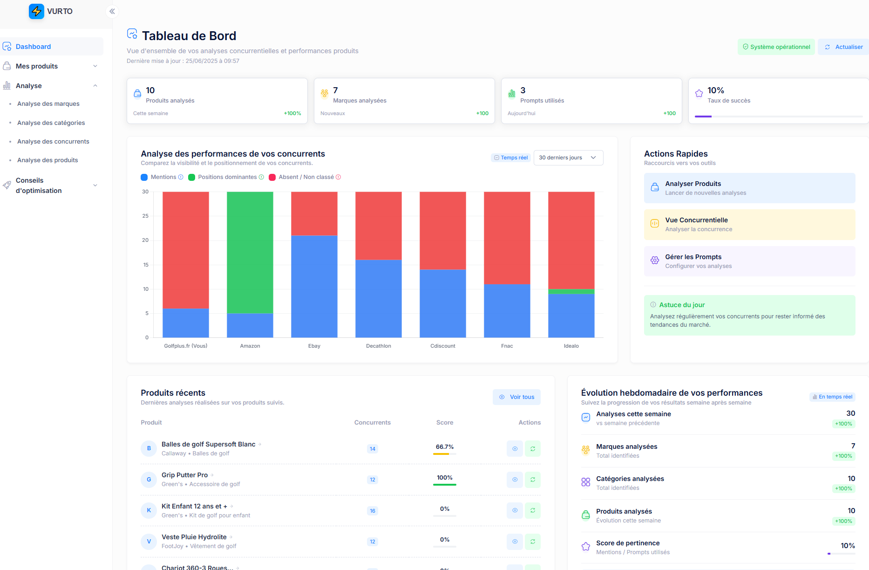The image size is (869, 570).
Task: Click Voir tous in Produits récents
Action: (x=516, y=397)
